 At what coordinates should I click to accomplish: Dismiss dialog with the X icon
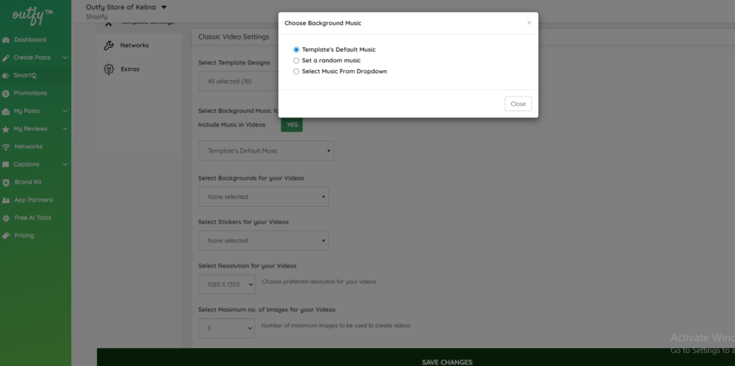[x=529, y=23]
